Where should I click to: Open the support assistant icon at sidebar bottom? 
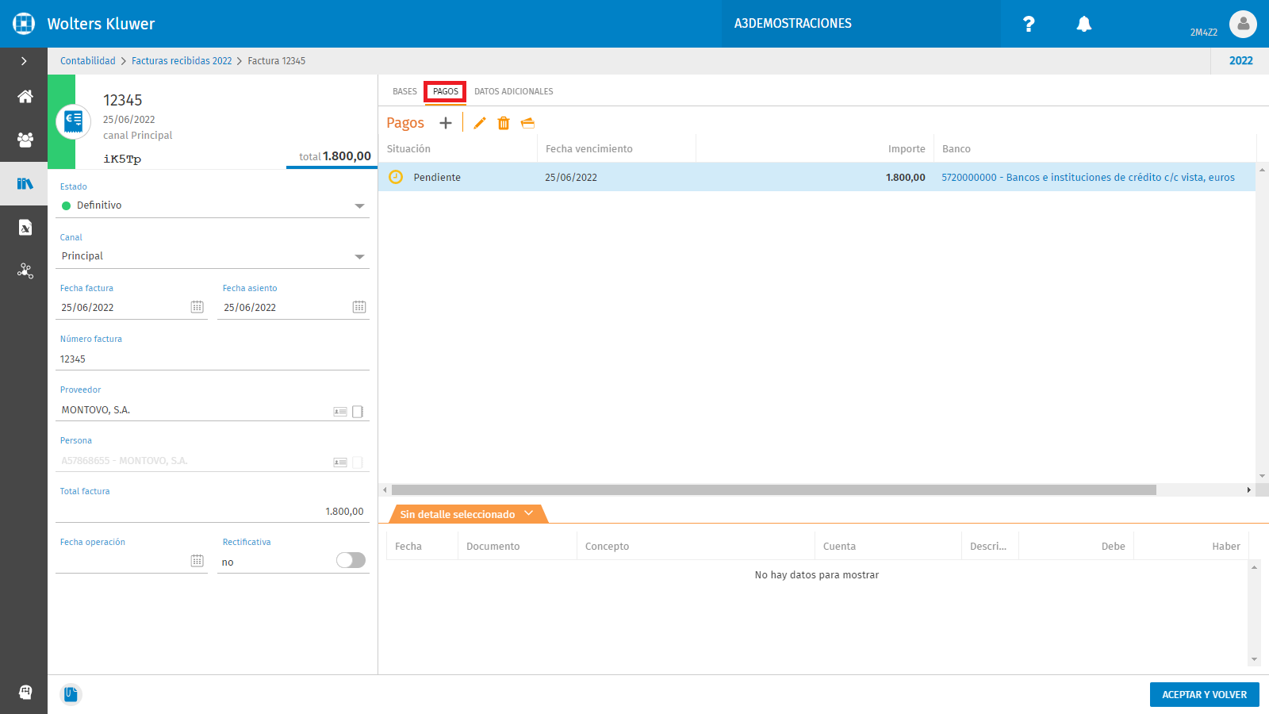tap(25, 692)
